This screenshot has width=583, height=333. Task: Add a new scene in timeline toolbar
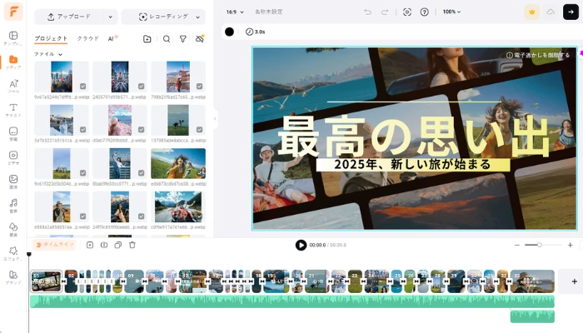[x=90, y=245]
